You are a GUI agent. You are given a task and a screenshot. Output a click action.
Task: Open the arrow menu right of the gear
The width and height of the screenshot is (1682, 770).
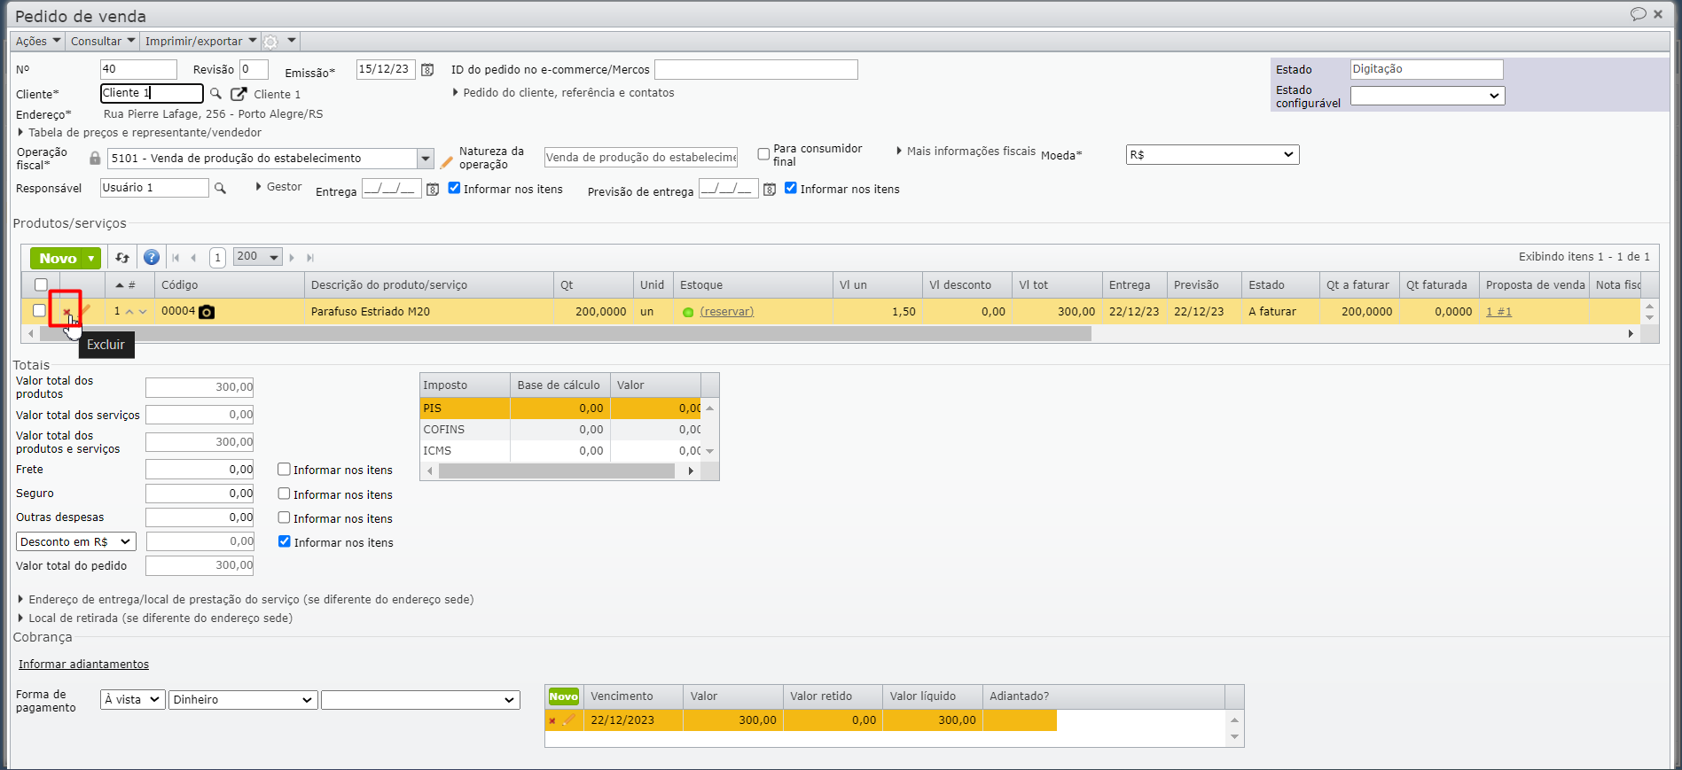click(291, 41)
